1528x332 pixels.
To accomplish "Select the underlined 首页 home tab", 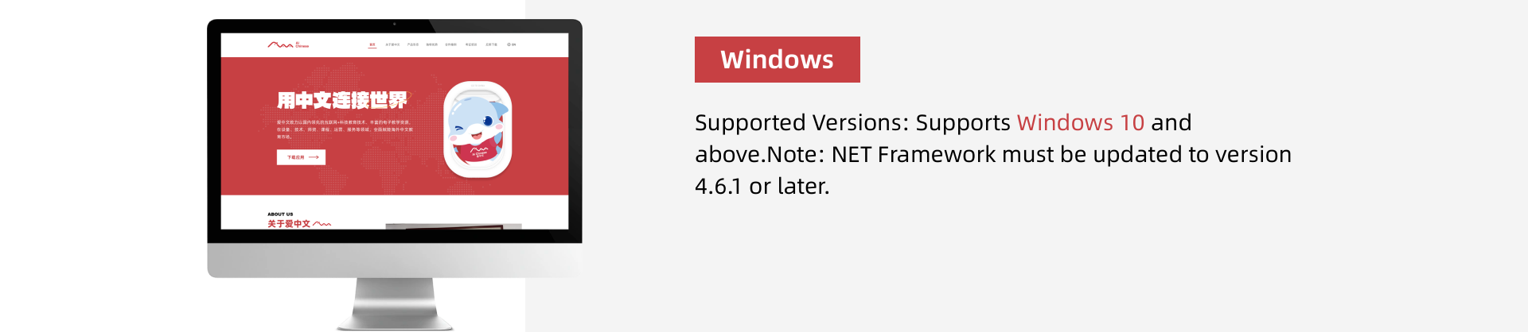I will [372, 44].
